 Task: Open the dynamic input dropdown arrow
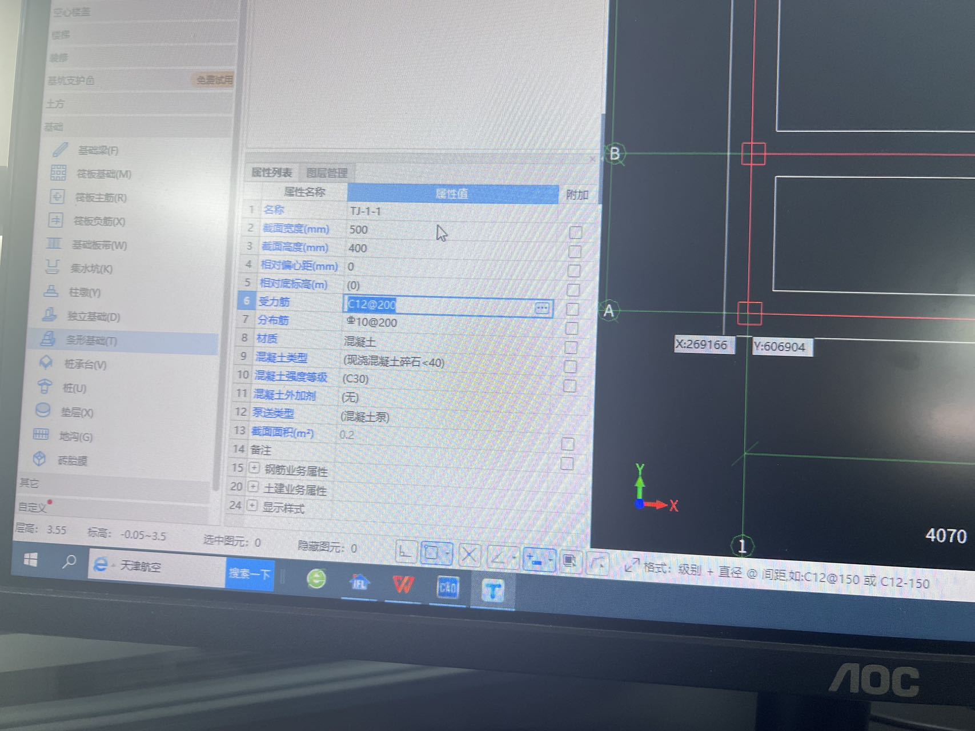(x=551, y=560)
